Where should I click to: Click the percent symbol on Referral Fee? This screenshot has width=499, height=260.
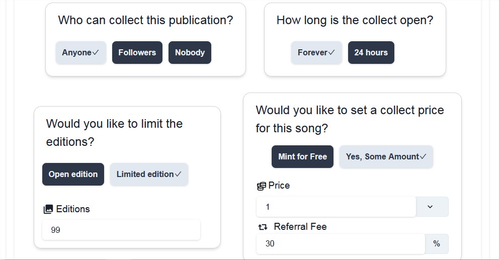pyautogui.click(x=437, y=244)
